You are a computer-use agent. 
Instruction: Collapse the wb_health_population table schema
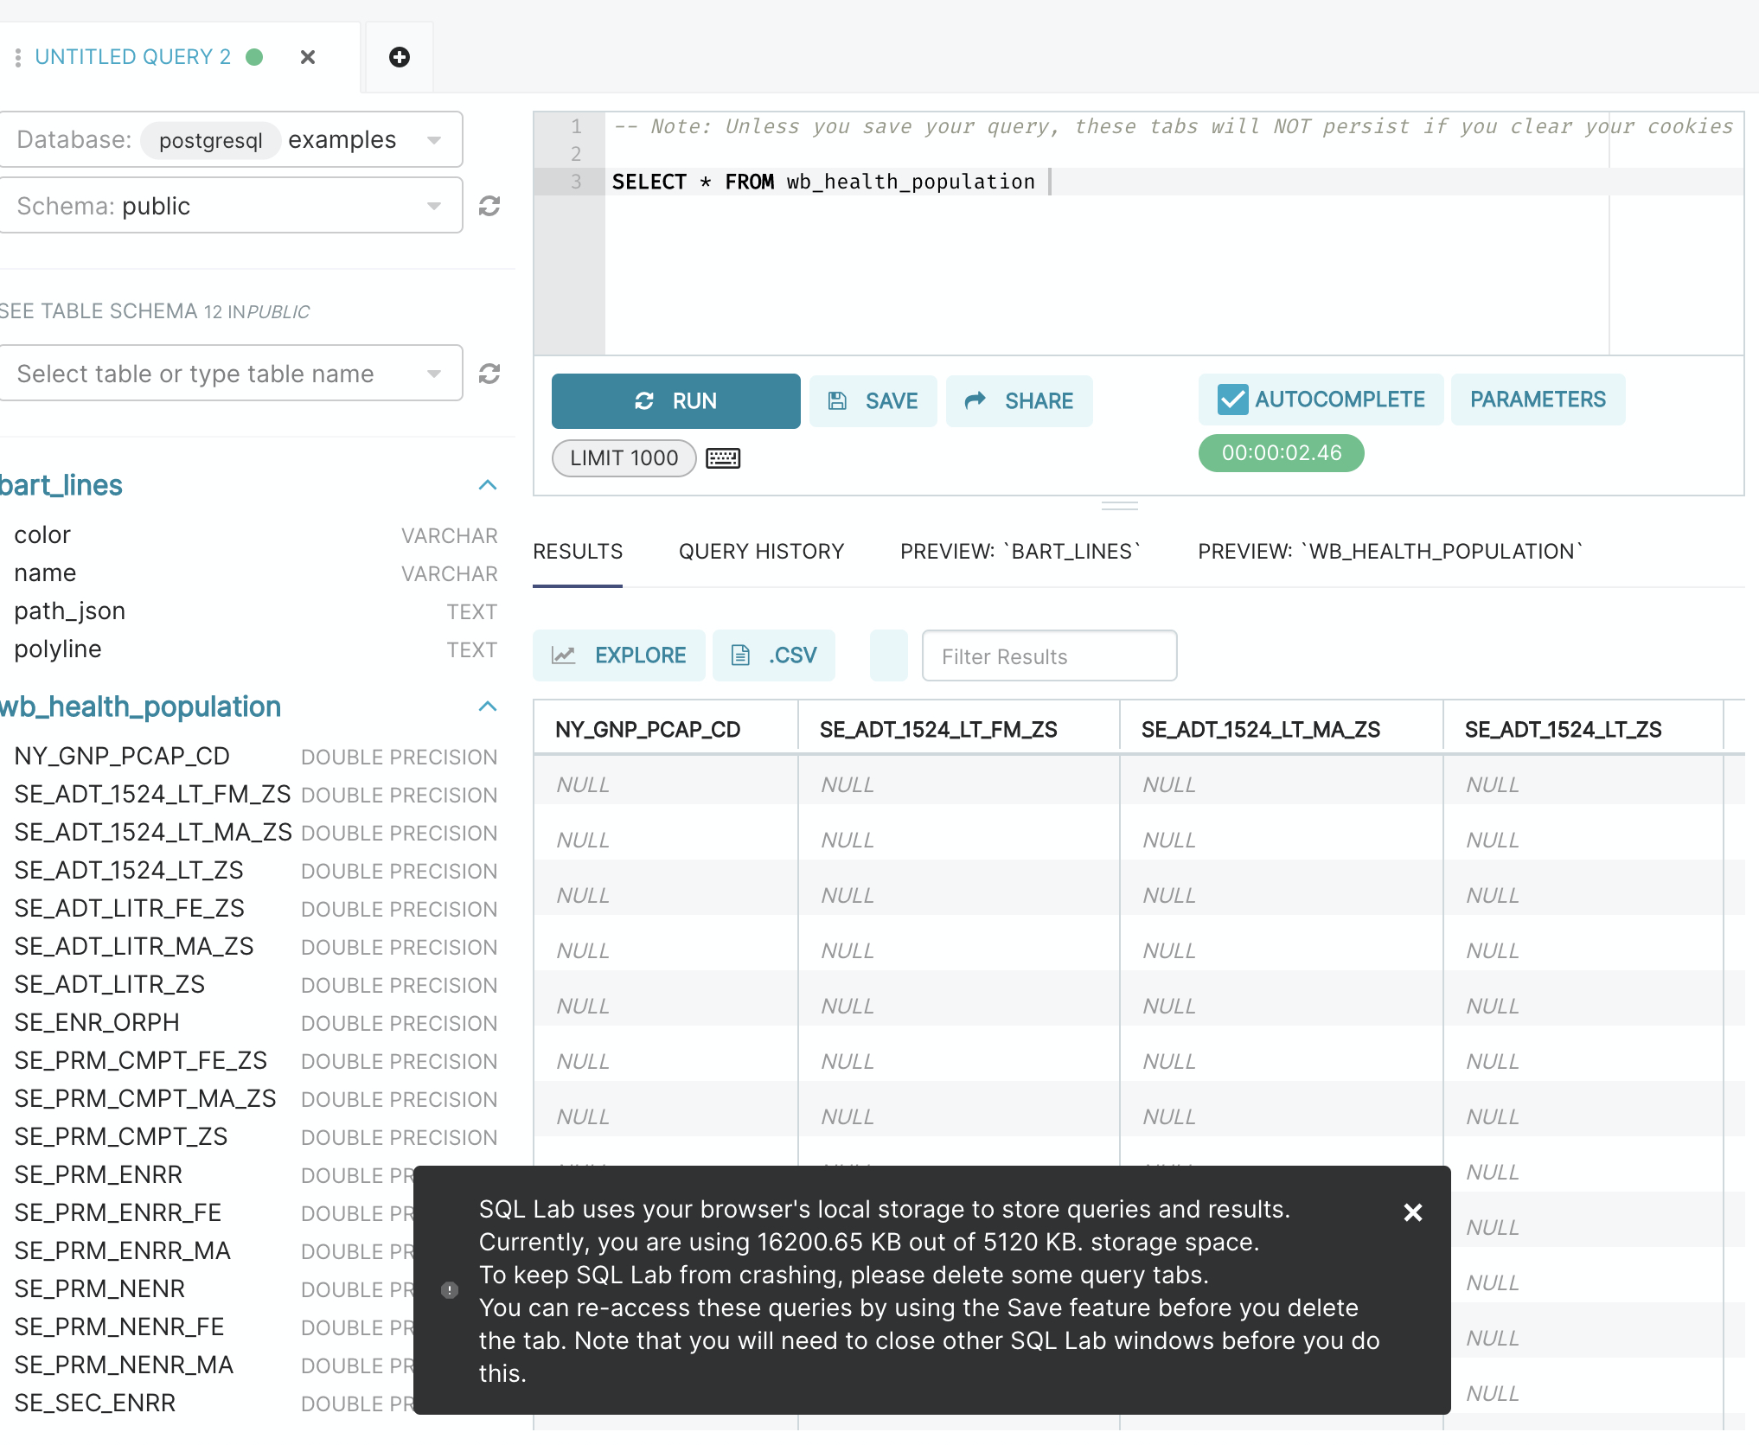pyautogui.click(x=488, y=707)
